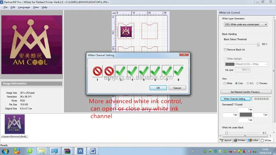
Task: Toggle White Highlight checkbox
Action: point(225,58)
